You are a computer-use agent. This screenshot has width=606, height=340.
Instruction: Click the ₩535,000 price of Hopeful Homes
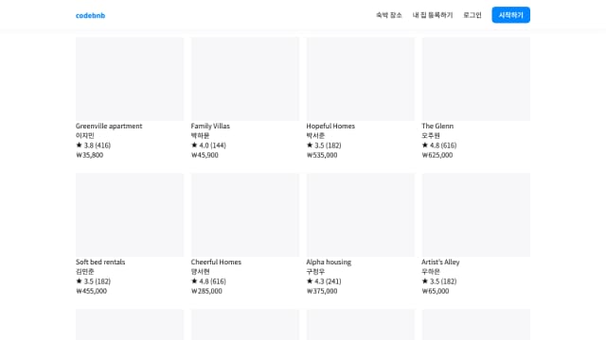coord(322,155)
